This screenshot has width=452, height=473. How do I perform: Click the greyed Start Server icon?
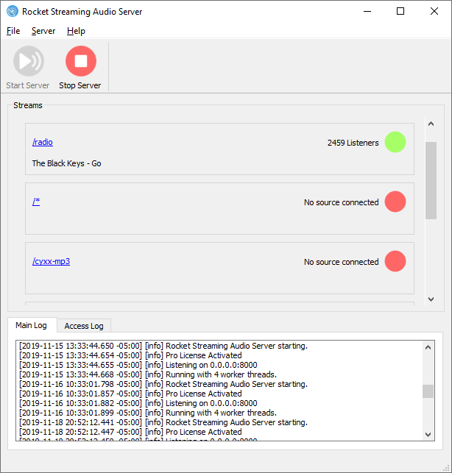pyautogui.click(x=29, y=61)
